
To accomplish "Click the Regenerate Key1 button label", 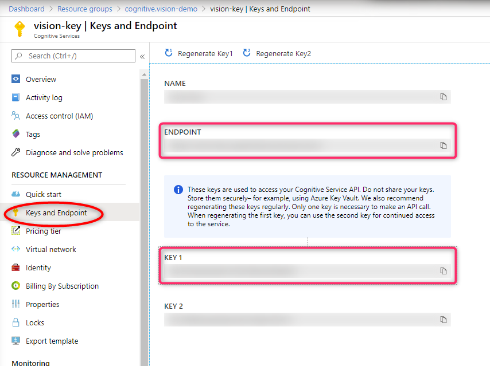I will click(x=205, y=54).
